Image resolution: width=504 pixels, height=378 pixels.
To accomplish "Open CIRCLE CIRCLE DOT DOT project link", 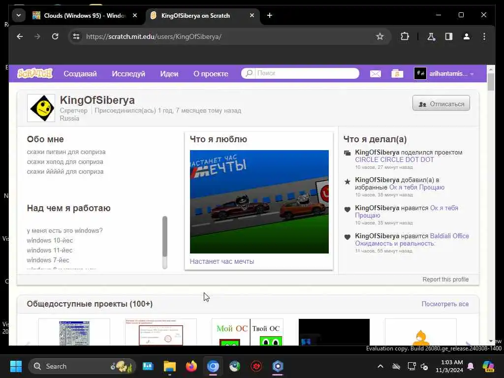I will [x=394, y=160].
